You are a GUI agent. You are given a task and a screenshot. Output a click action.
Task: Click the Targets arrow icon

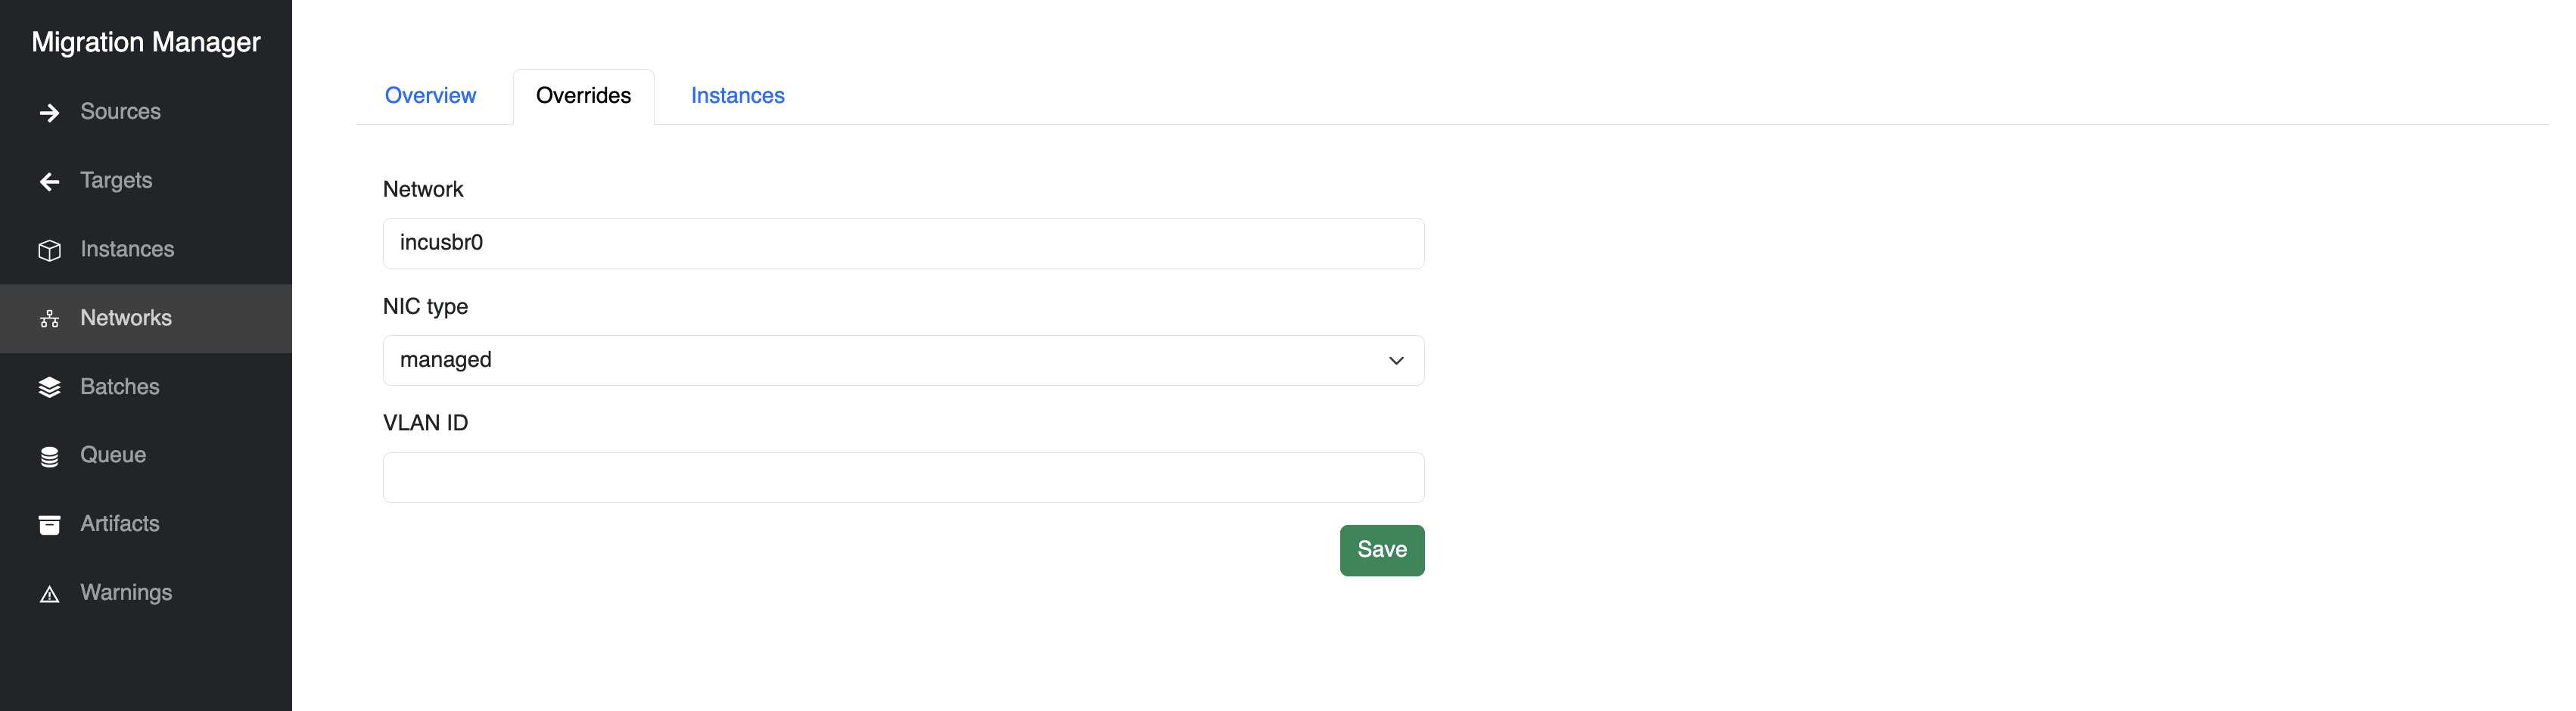tap(49, 181)
